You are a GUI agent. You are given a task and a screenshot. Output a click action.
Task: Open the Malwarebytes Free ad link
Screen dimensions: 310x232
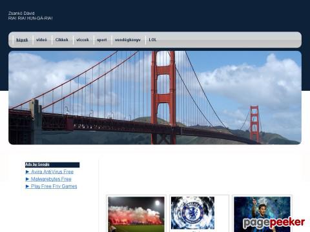(51, 179)
